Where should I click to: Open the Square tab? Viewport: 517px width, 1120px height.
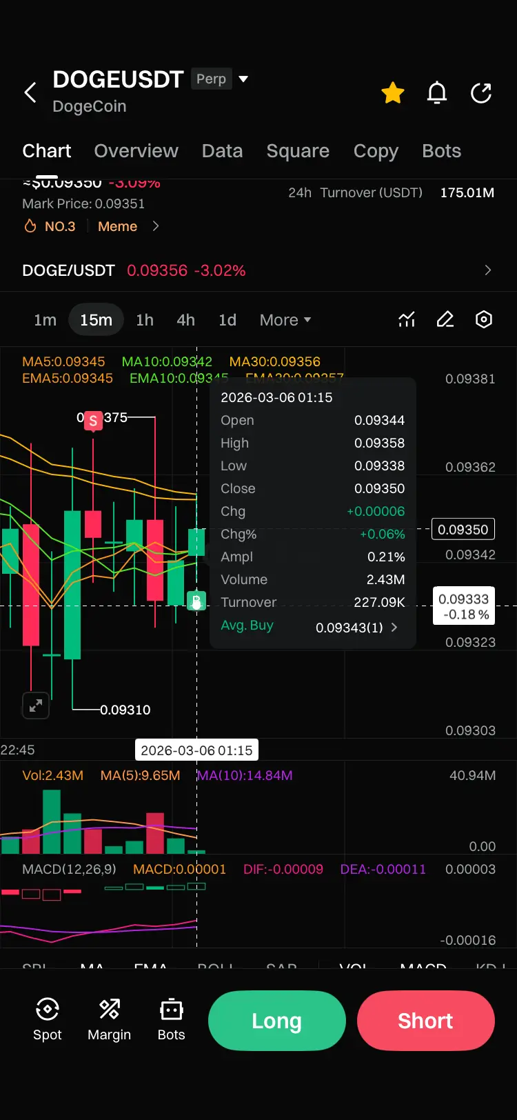(298, 151)
